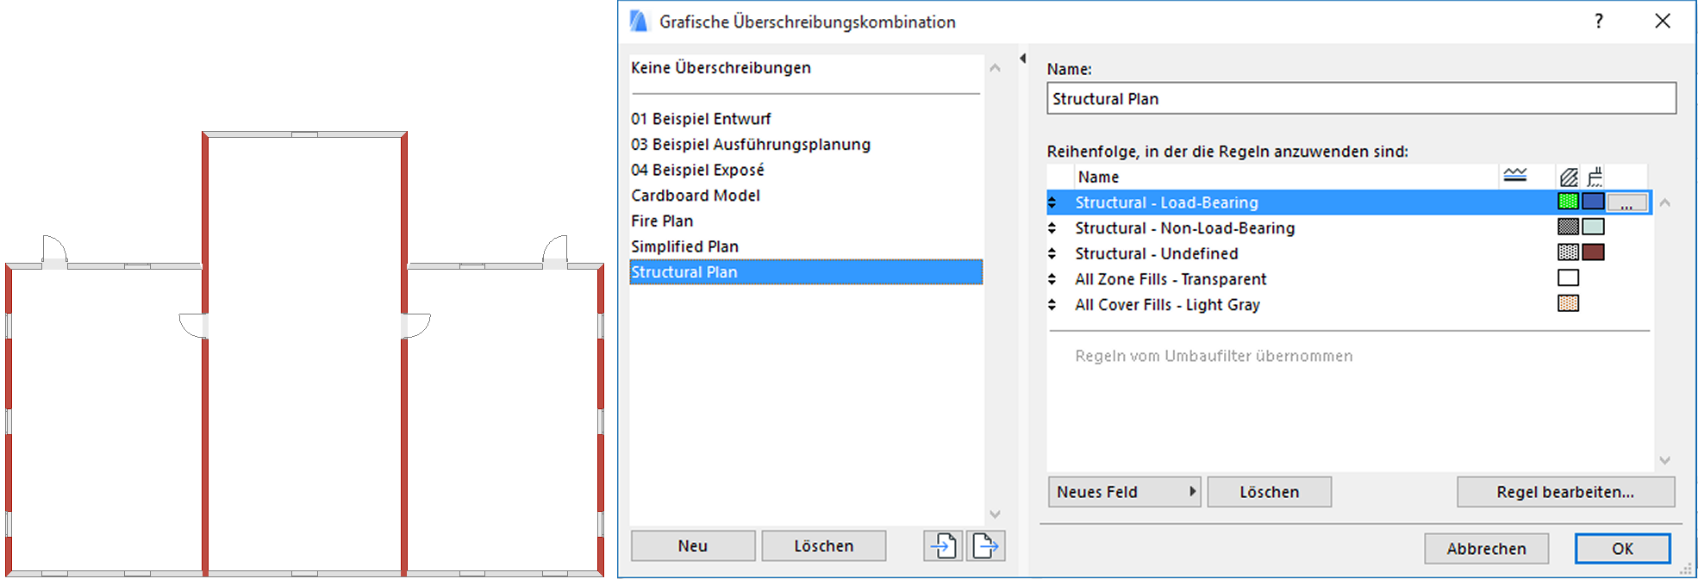
Task: Select the Cardboard Model combination
Action: point(696,196)
